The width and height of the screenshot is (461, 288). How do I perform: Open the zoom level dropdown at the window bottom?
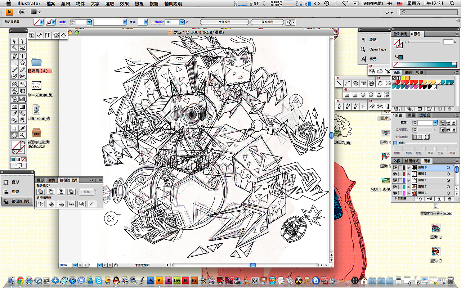point(75,265)
